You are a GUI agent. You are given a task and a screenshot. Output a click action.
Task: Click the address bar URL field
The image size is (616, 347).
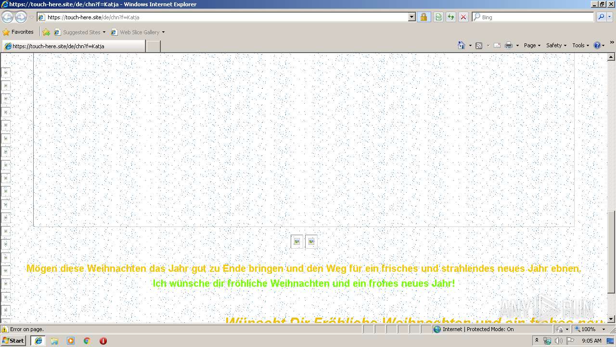[x=226, y=17]
